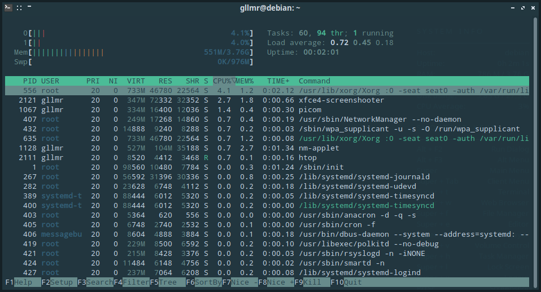Click the terminal vertical scrollbar
This screenshot has height=292, width=541.
coord(535,152)
